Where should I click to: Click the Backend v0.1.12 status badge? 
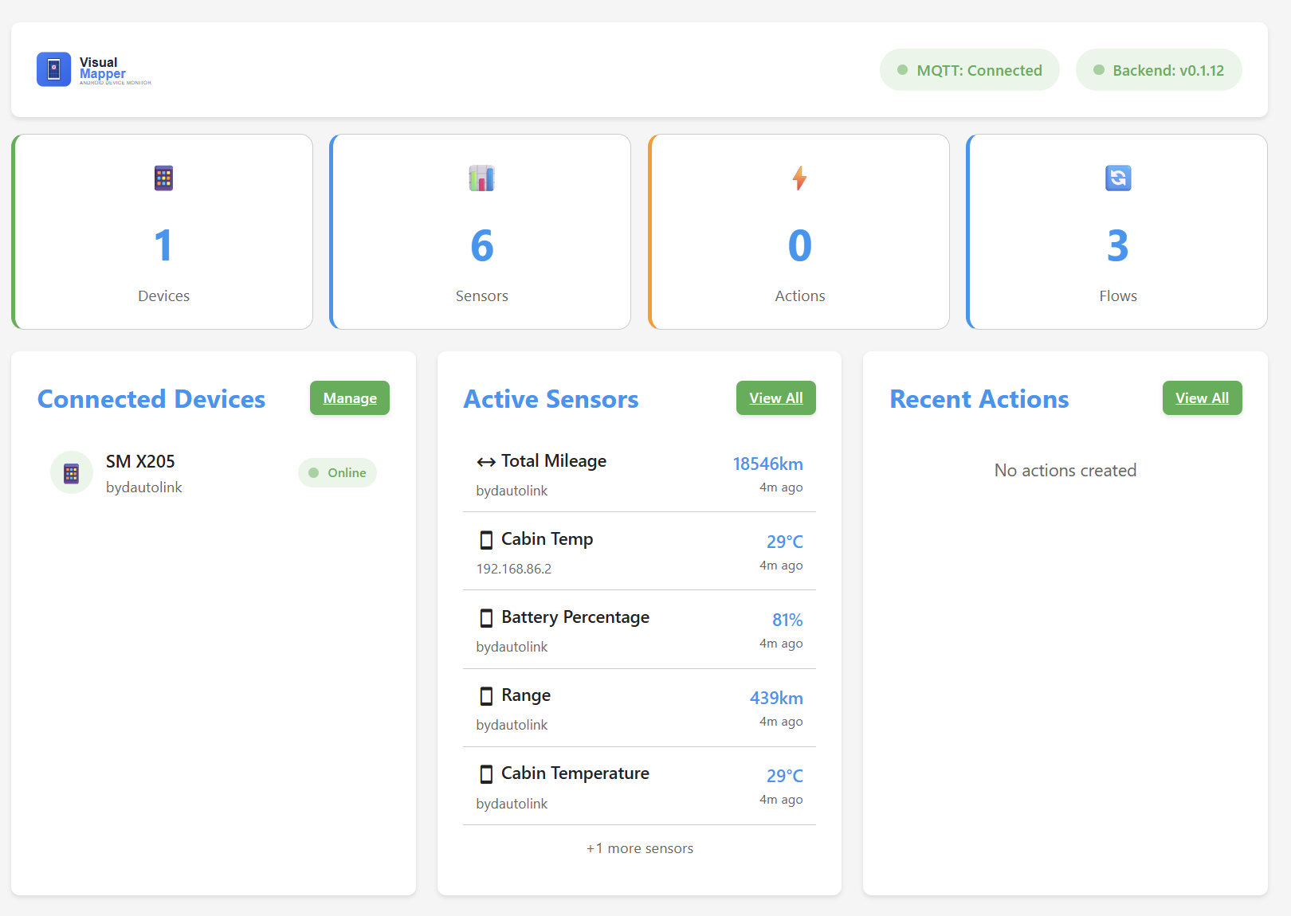tap(1159, 69)
